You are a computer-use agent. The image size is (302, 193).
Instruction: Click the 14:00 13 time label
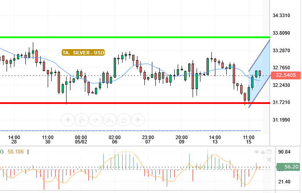[215, 139]
